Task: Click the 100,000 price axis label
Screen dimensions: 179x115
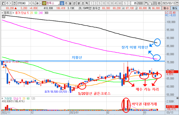Action: pos(171,22)
